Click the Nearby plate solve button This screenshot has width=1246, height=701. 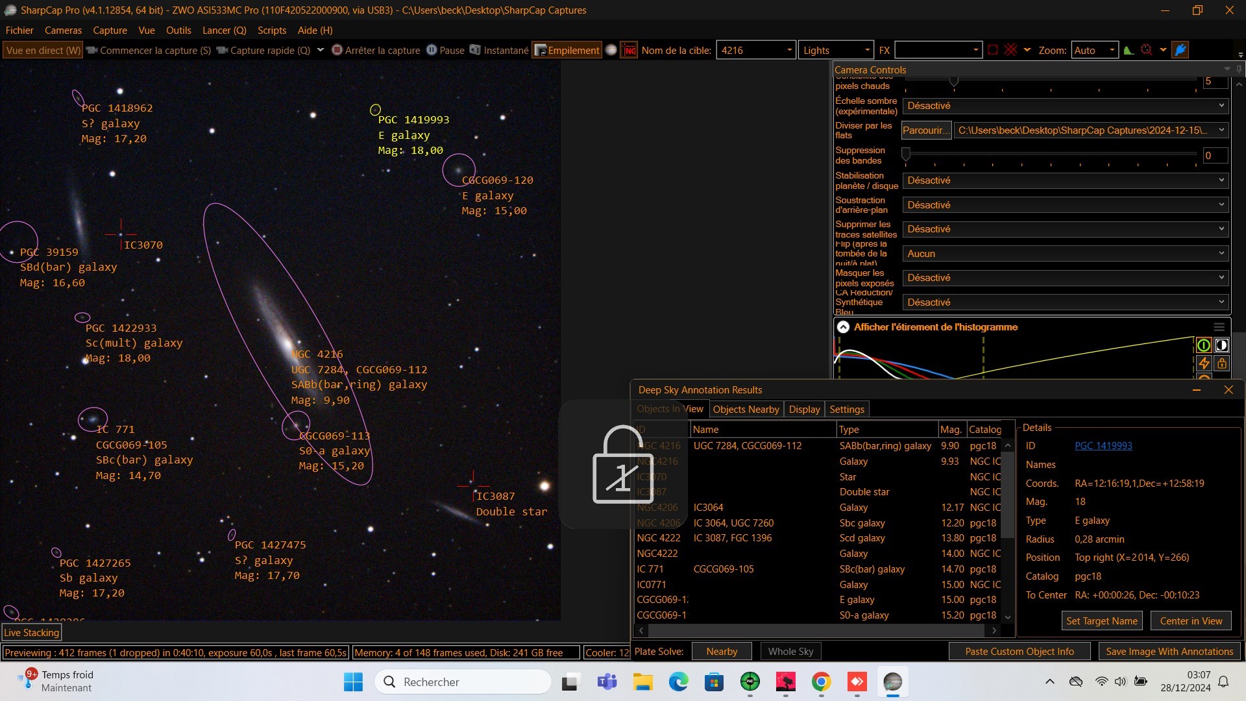(x=722, y=652)
